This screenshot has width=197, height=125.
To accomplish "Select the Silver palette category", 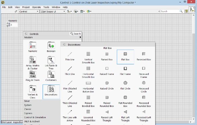I will [27, 101].
